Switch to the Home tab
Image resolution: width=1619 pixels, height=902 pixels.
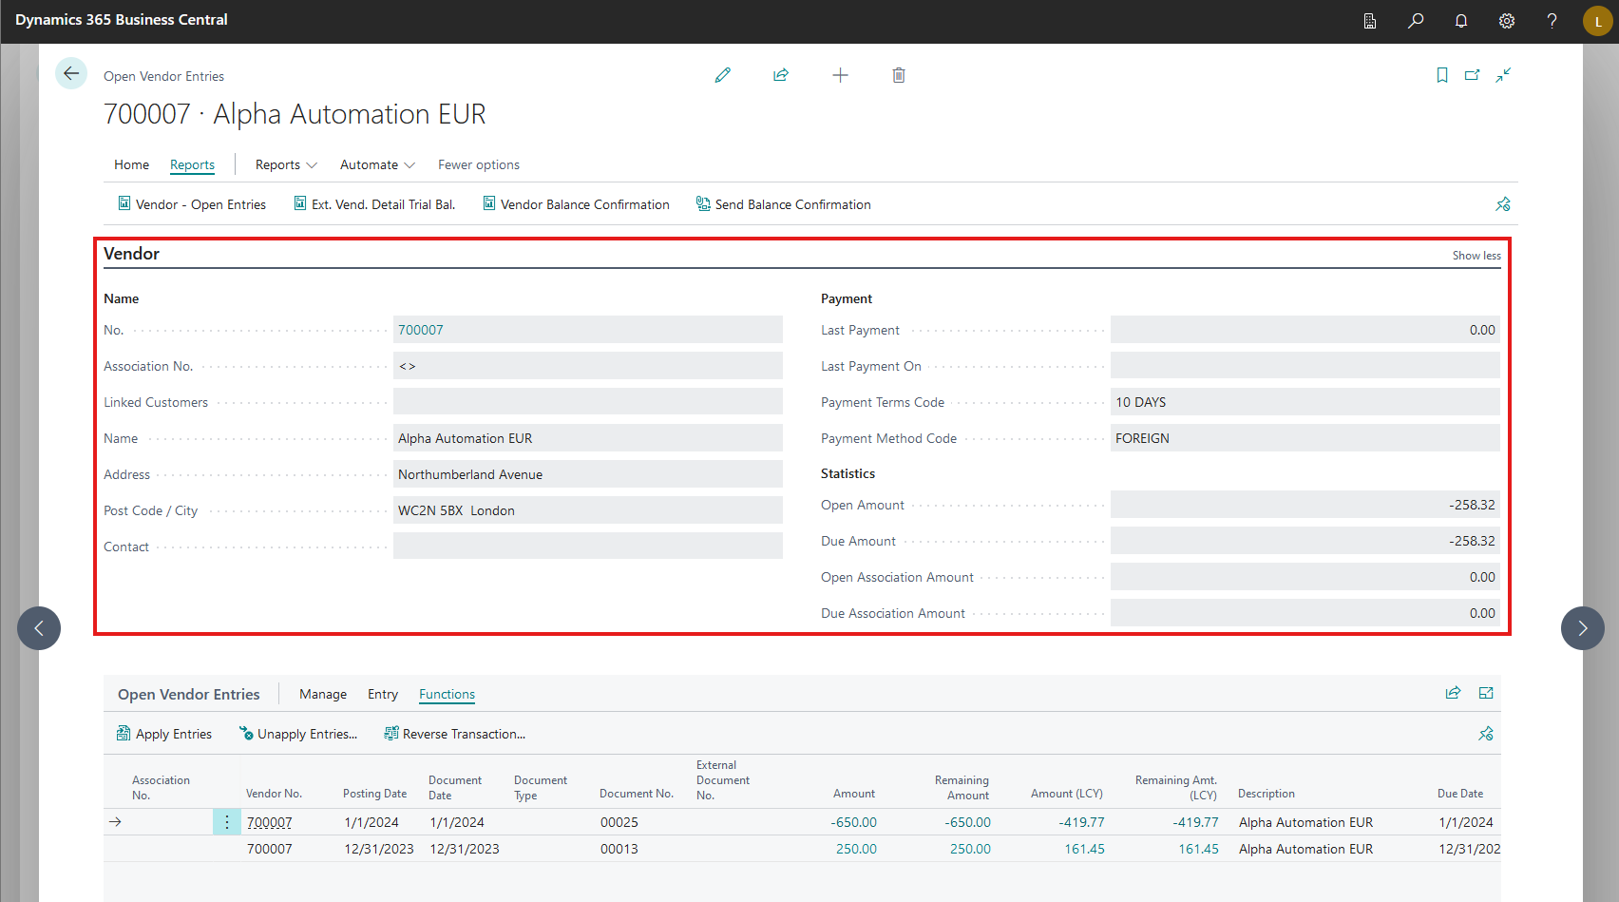(x=131, y=164)
